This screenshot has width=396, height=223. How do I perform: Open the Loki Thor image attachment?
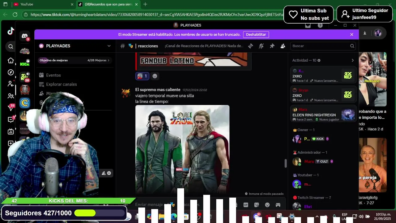tap(182, 149)
